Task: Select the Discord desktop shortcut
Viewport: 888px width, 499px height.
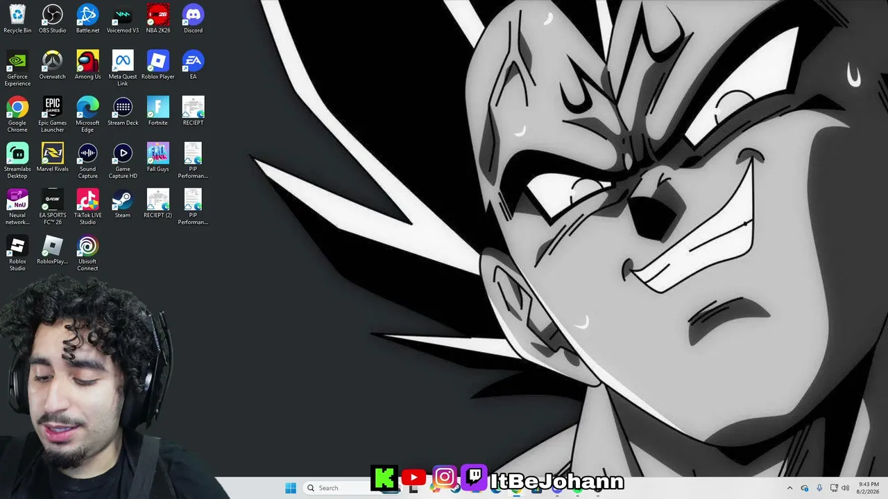Action: coord(193,19)
